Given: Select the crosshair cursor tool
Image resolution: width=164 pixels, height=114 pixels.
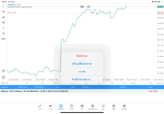Looking at the screenshot, I should coord(3,6).
